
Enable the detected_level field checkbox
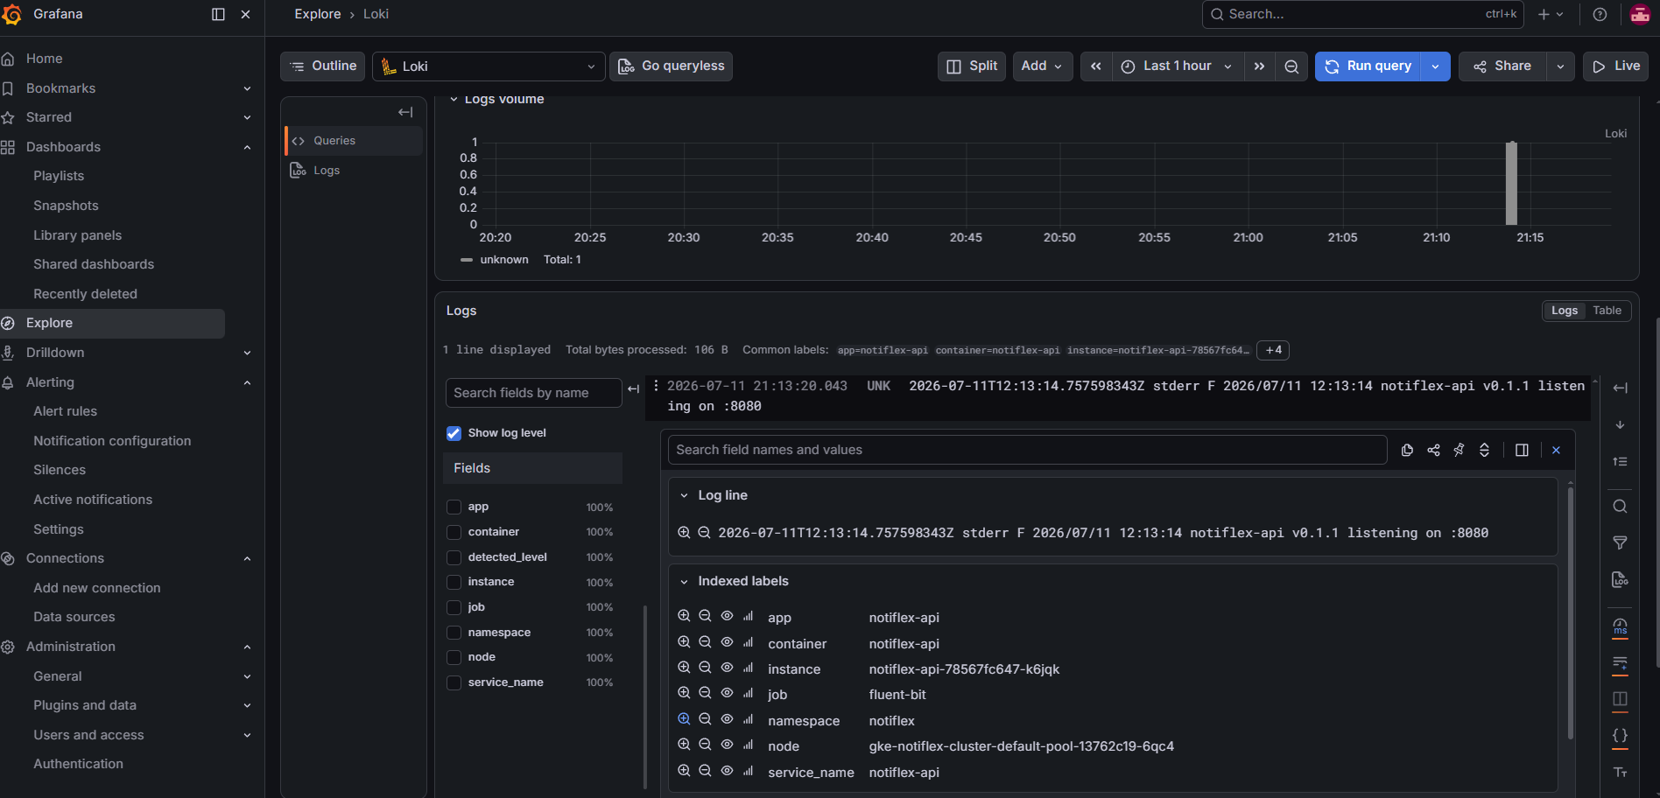click(454, 557)
